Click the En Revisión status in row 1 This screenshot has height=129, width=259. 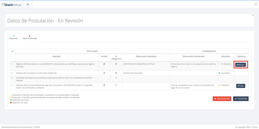click(225, 64)
